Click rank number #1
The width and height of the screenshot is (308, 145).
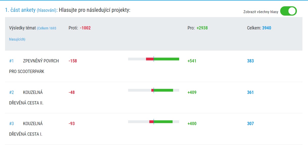(x=11, y=61)
